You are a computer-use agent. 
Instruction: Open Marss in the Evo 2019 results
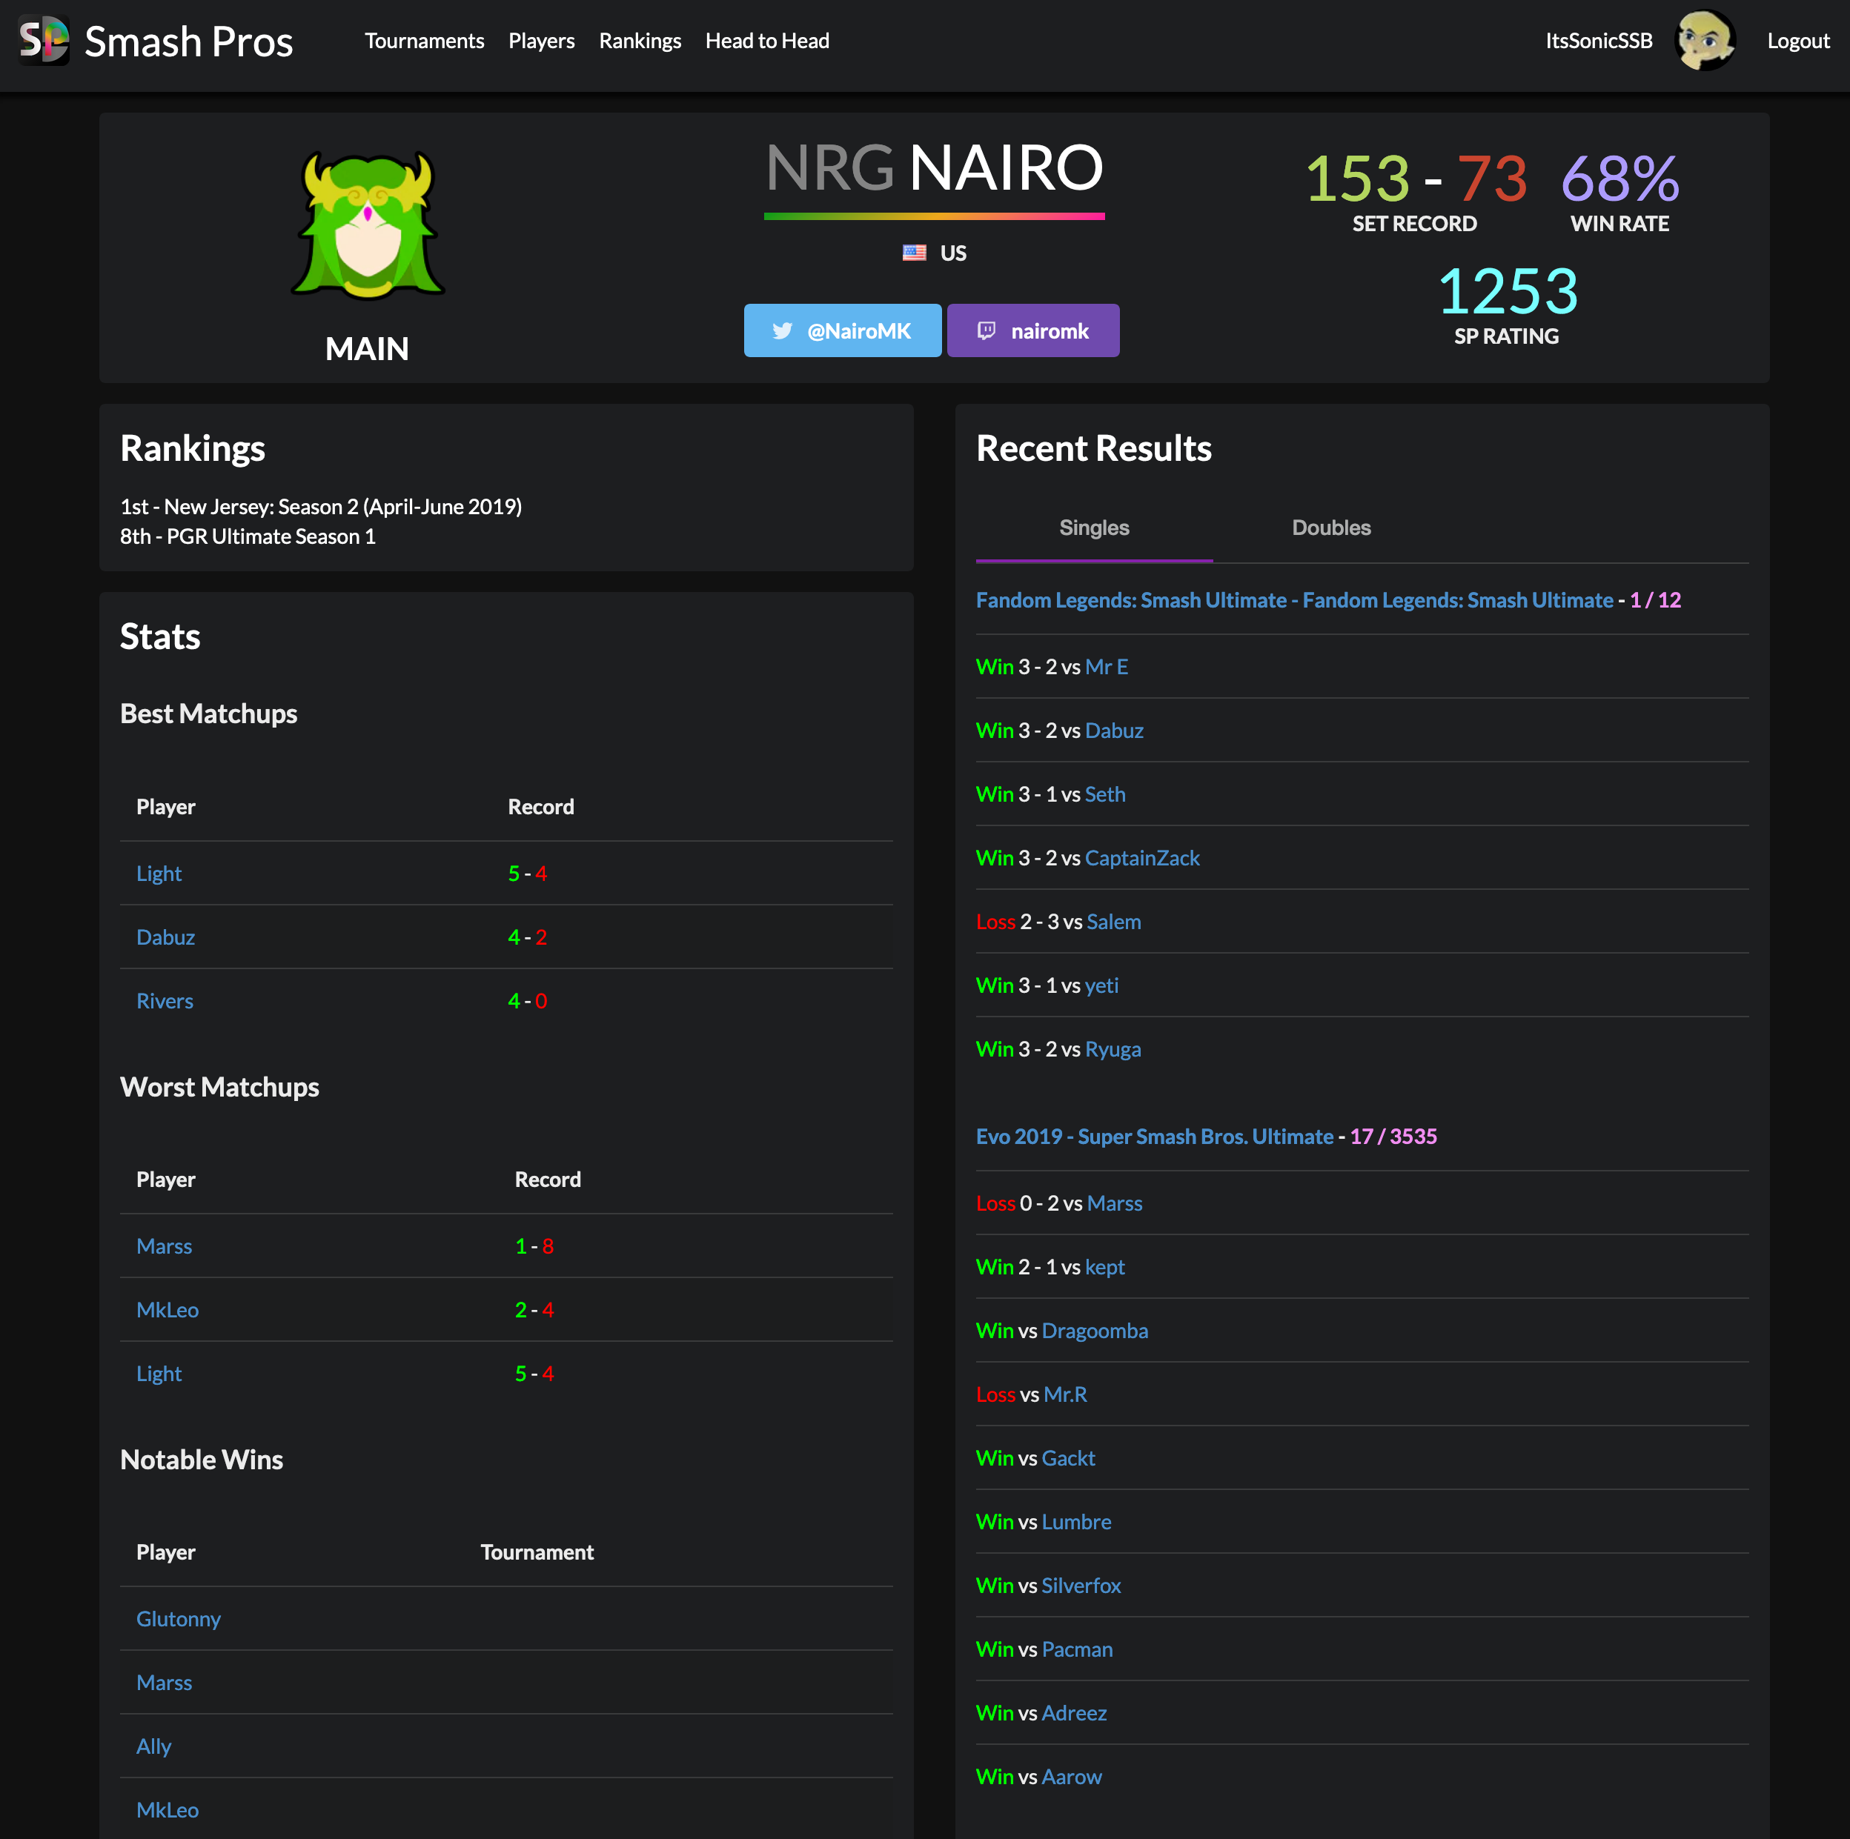coord(1115,1203)
